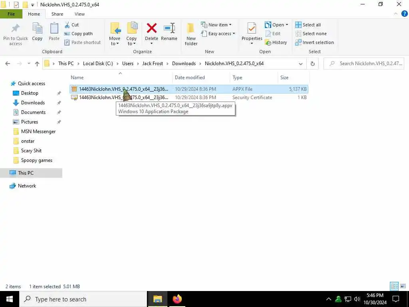The image size is (409, 307).
Task: Click Copy path in the ribbon
Action: click(x=78, y=34)
